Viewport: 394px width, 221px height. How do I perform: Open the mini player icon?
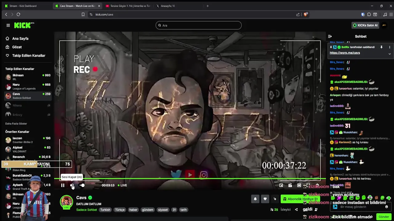(281, 185)
